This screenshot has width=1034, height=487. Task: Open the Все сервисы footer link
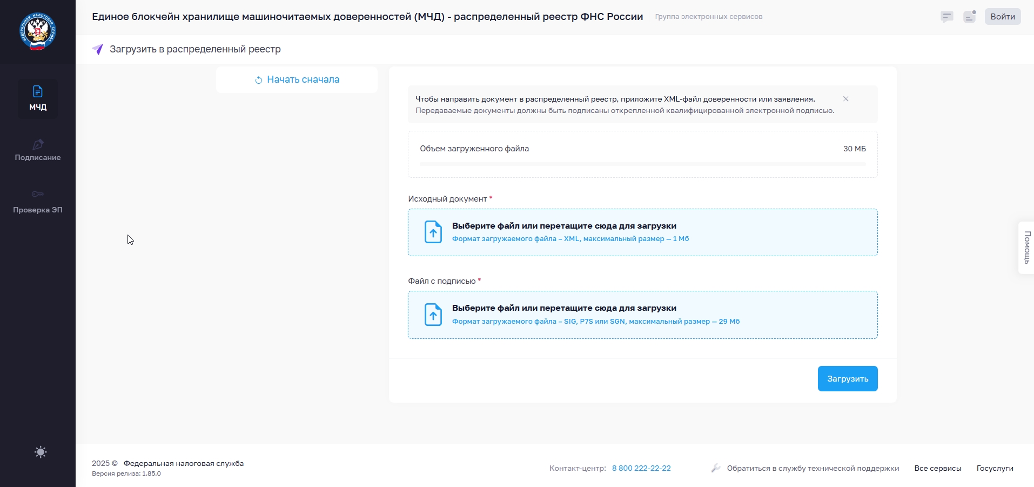pyautogui.click(x=937, y=468)
